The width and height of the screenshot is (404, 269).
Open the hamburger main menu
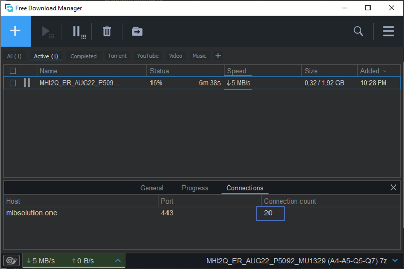pyautogui.click(x=389, y=31)
